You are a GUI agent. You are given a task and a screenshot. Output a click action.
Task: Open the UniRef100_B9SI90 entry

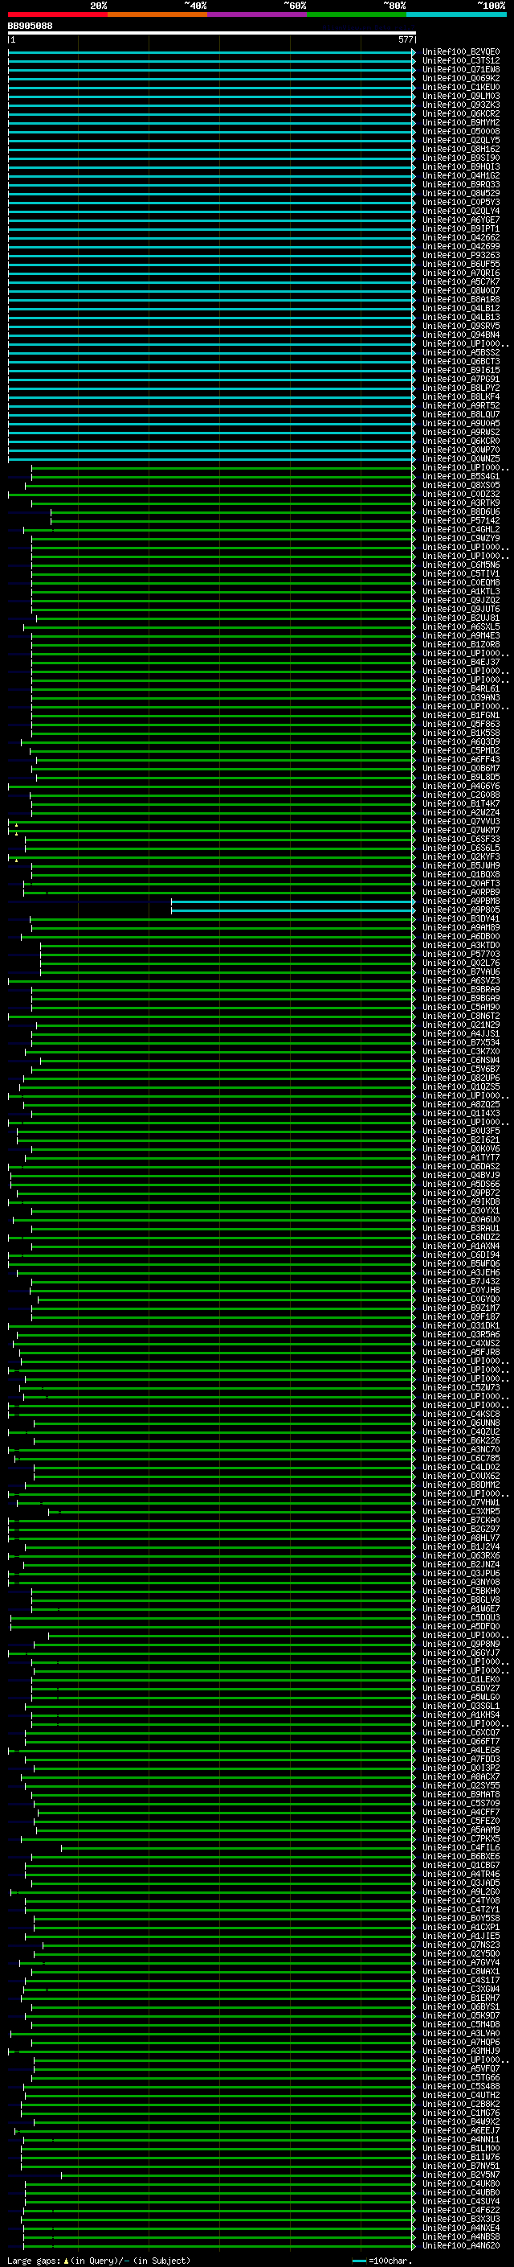pos(461,158)
